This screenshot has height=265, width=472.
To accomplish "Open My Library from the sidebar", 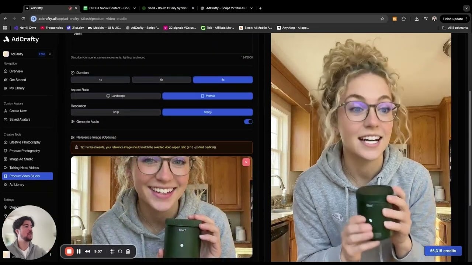I will [x=17, y=88].
